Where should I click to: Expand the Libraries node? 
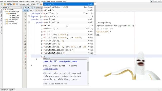coord(5,22)
